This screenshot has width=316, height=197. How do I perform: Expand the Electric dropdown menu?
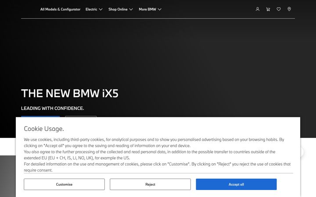(94, 9)
